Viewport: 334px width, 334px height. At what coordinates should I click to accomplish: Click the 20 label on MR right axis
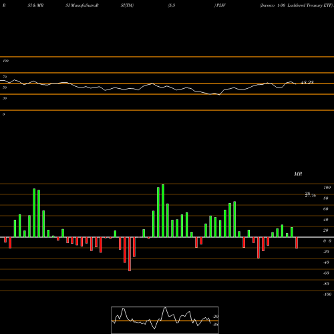click(326, 230)
